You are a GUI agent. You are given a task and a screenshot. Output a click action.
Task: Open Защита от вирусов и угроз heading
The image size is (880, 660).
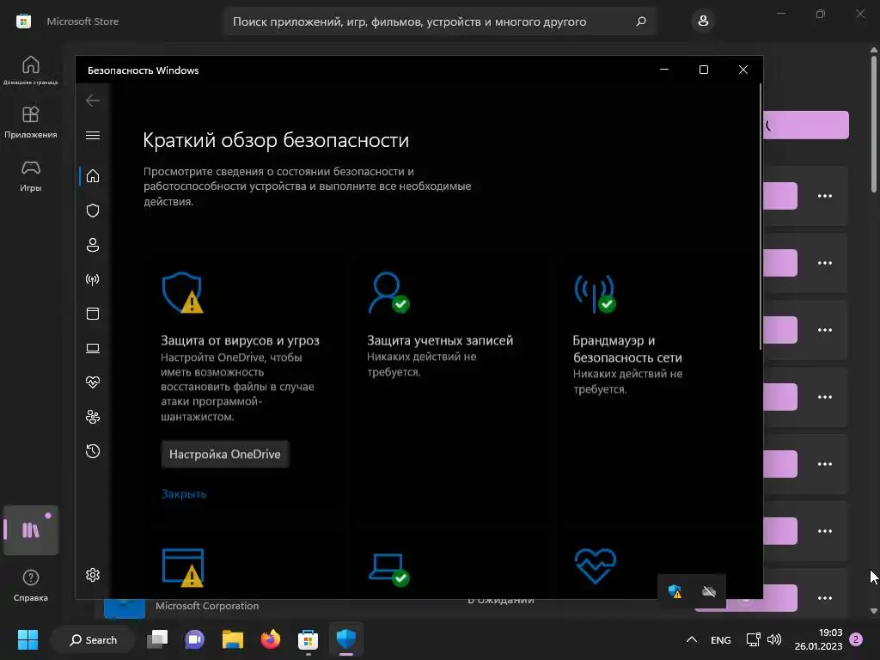[240, 340]
